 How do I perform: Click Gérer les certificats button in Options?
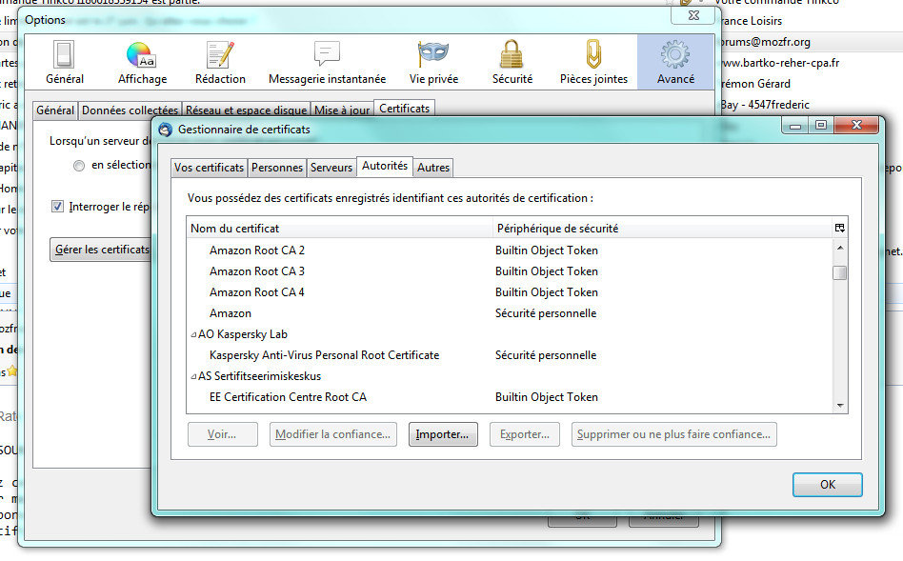101,250
